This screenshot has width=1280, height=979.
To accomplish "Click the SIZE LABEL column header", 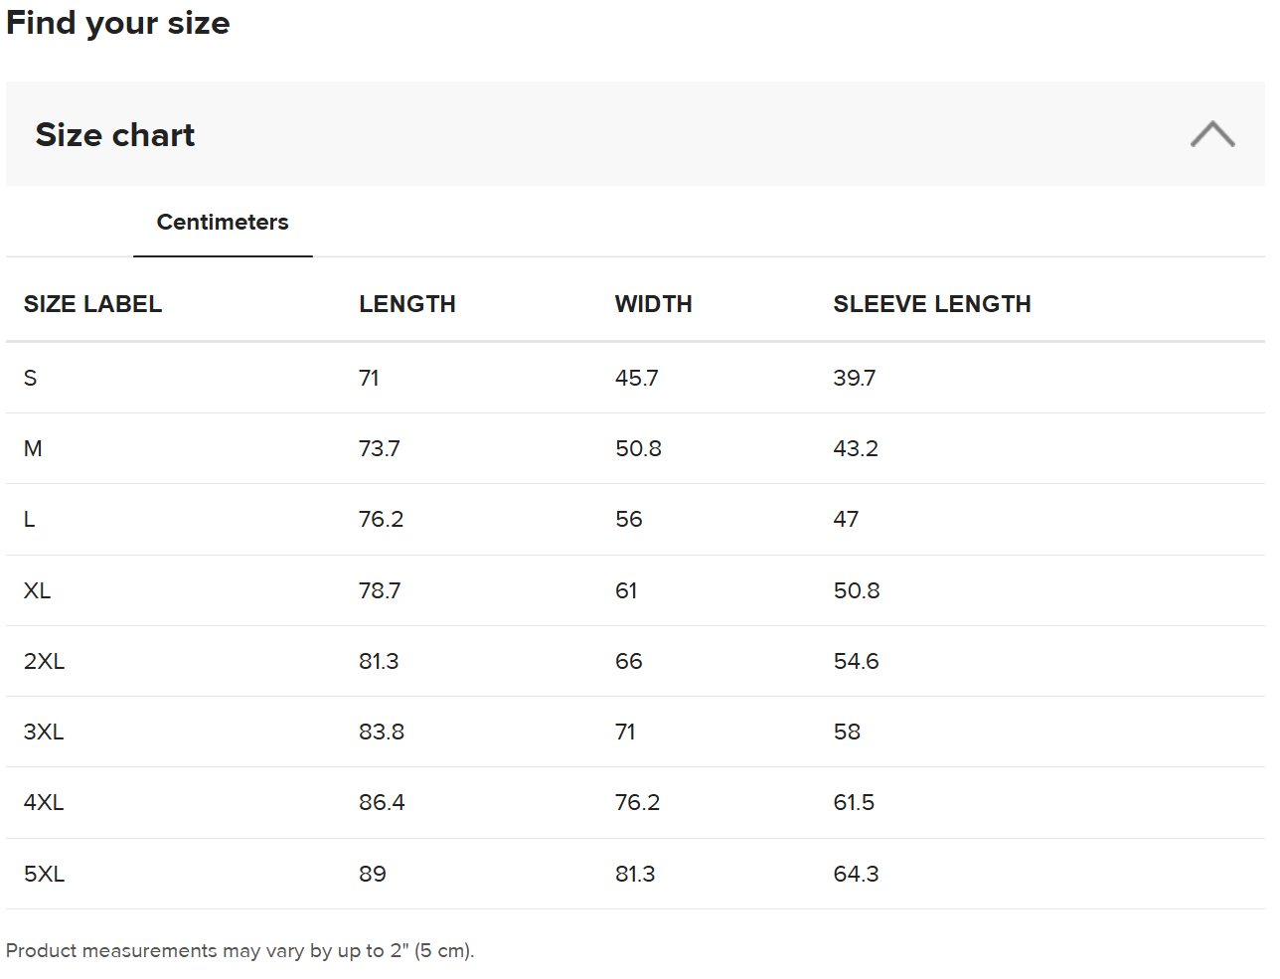I will [x=92, y=304].
